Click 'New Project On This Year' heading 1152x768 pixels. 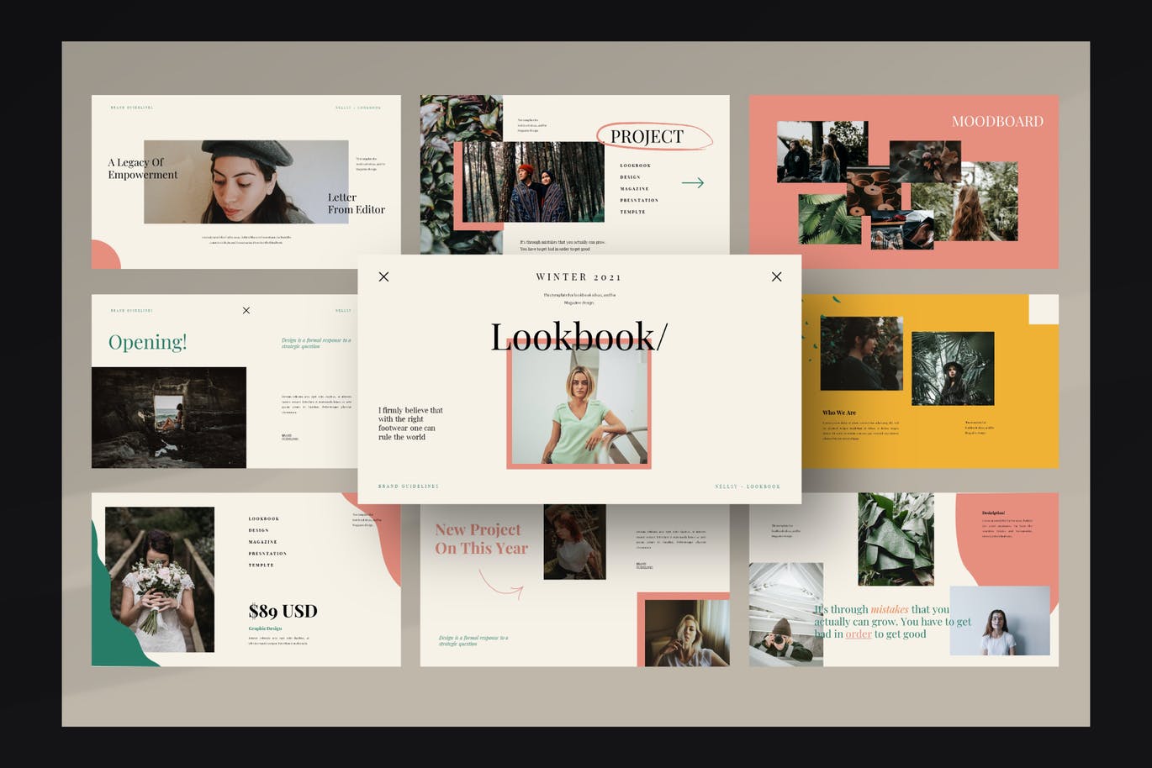tap(481, 539)
